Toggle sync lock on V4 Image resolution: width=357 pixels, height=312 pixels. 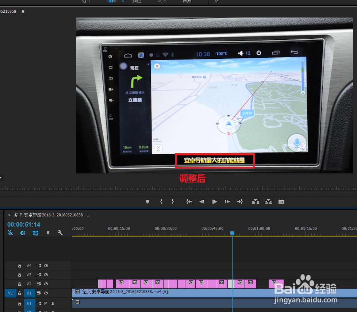[39, 266]
